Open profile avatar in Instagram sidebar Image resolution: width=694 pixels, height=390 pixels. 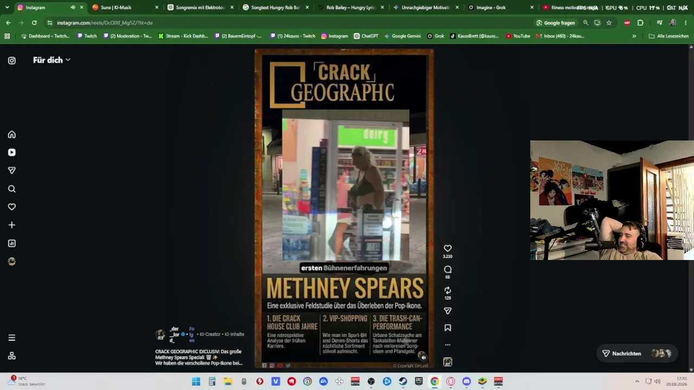[x=12, y=262]
